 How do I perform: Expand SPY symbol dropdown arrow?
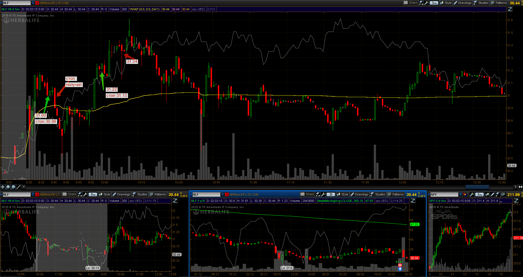(x=461, y=195)
